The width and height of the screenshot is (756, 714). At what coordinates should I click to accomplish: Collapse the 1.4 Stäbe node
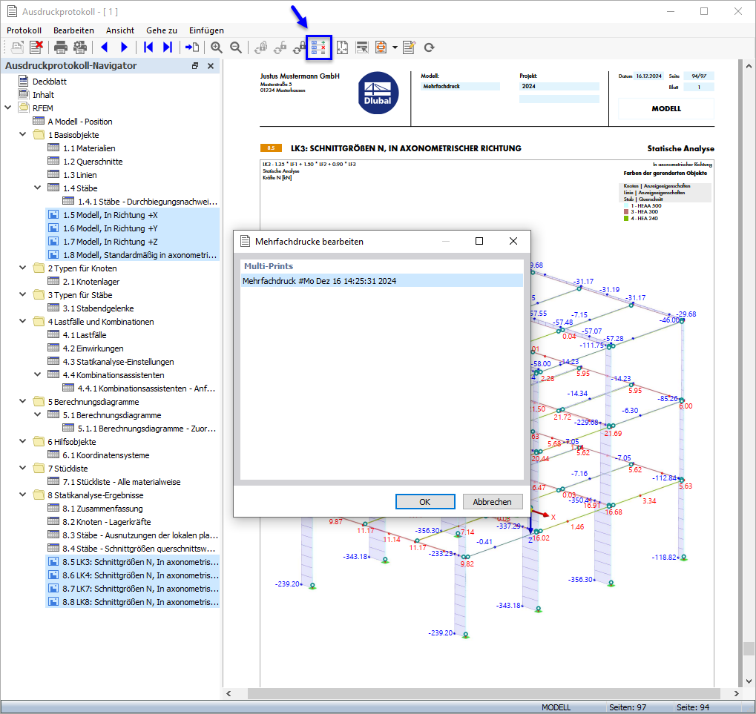[x=38, y=188]
